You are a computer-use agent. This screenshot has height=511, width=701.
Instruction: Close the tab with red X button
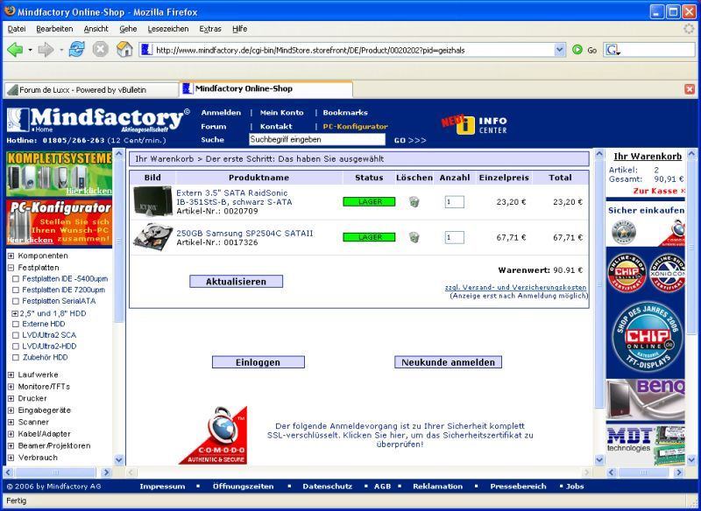click(x=690, y=90)
